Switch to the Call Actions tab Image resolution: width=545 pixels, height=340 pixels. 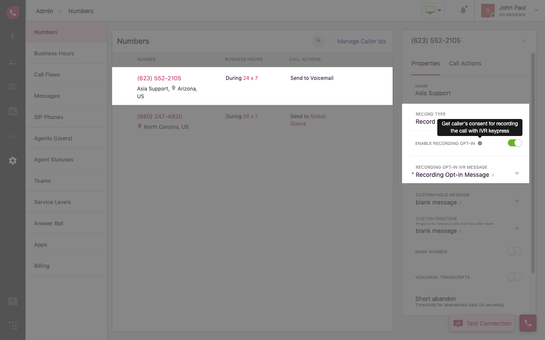[465, 63]
